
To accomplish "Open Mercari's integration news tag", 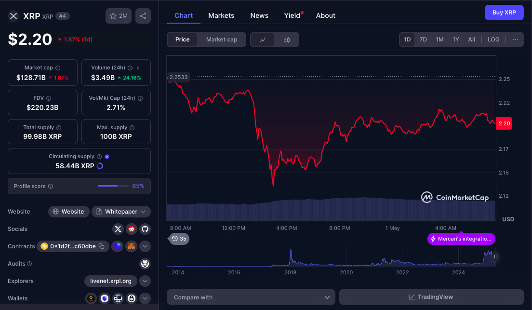I will [461, 239].
